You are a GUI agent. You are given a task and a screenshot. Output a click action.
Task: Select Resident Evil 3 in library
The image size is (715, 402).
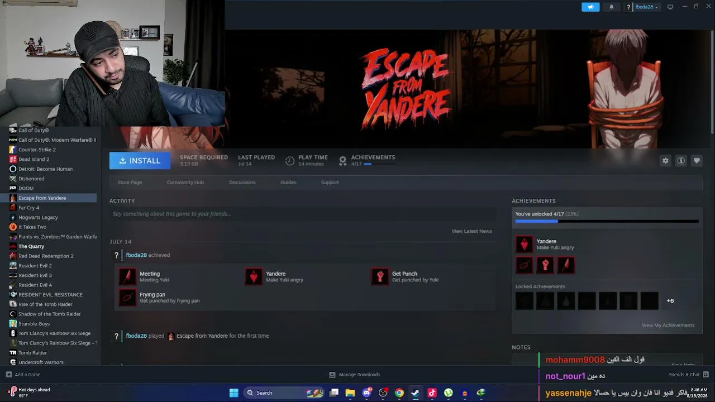[x=35, y=275]
